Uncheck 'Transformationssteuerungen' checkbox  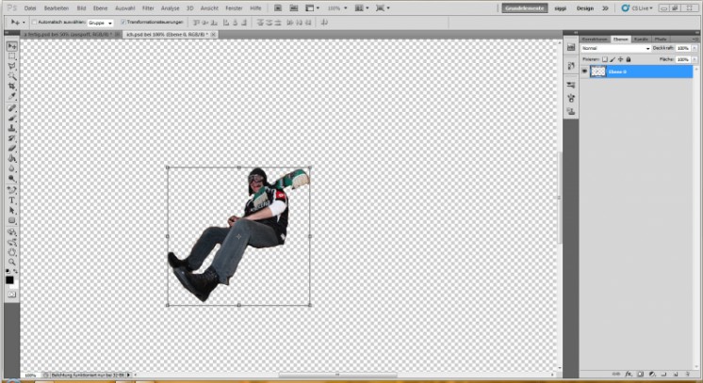(x=123, y=22)
